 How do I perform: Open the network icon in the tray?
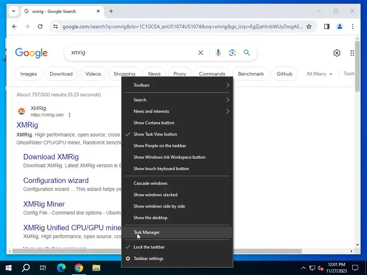point(312,268)
